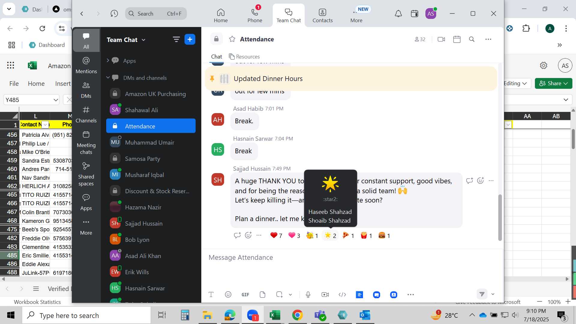Add emoji reaction below Sajjad's message

[x=248, y=235]
